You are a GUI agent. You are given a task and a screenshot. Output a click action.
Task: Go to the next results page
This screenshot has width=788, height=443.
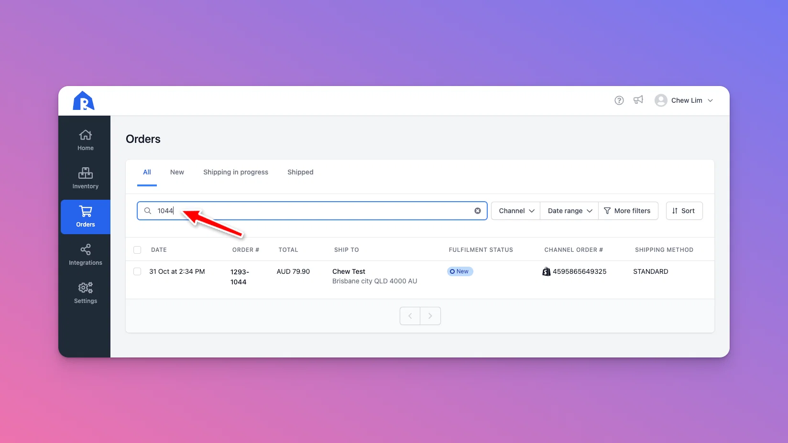(x=430, y=316)
